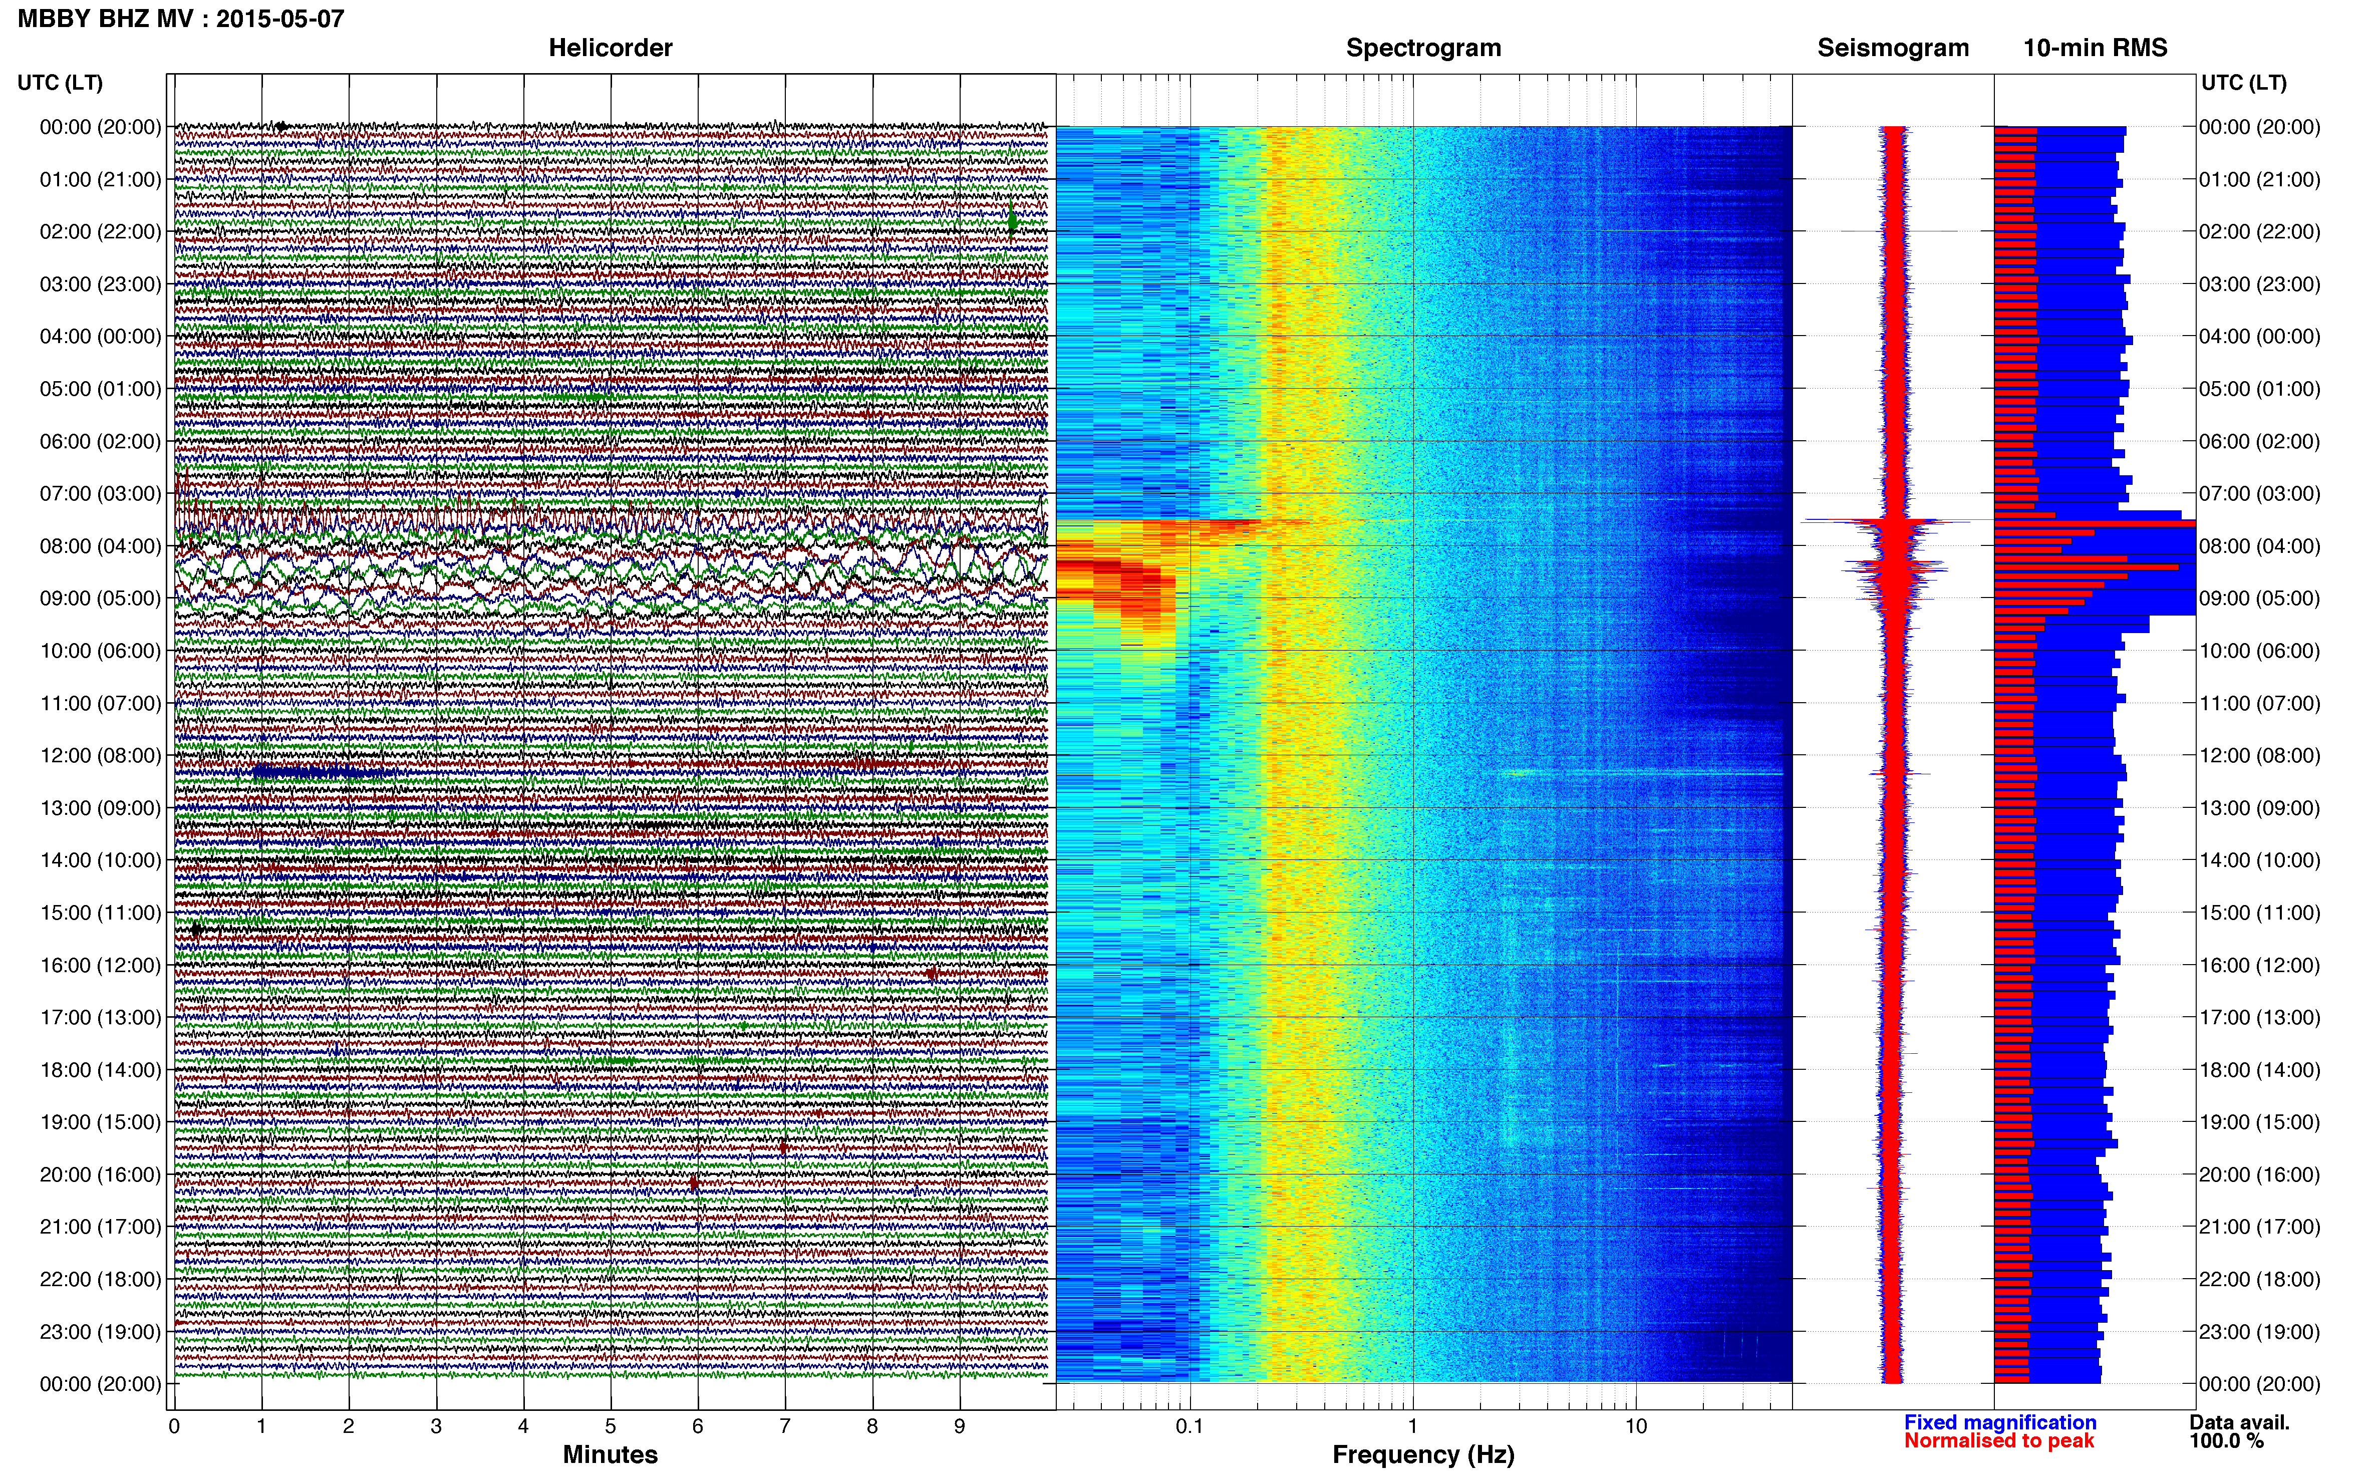Click the 10 Hz frequency tick label
The image size is (2374, 1484).
(1636, 1427)
